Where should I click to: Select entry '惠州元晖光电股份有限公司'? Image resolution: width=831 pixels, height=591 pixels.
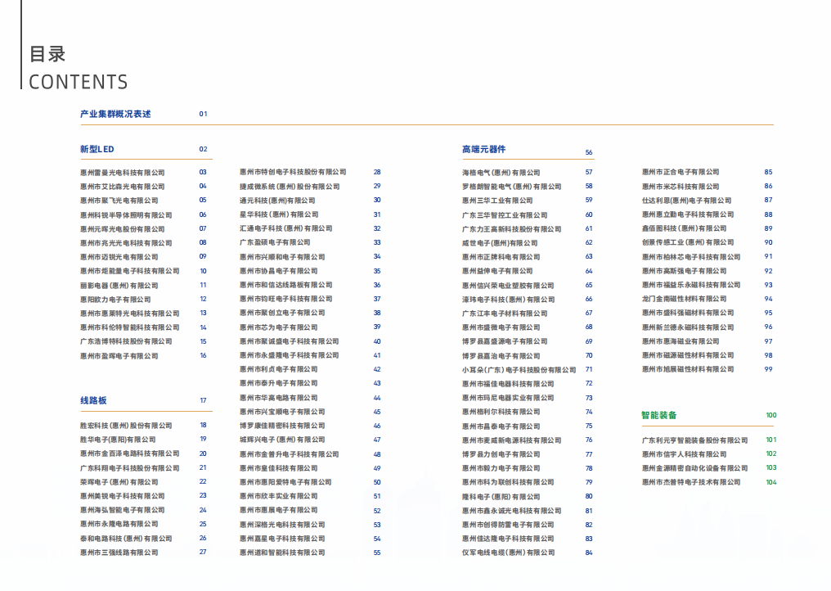[123, 229]
